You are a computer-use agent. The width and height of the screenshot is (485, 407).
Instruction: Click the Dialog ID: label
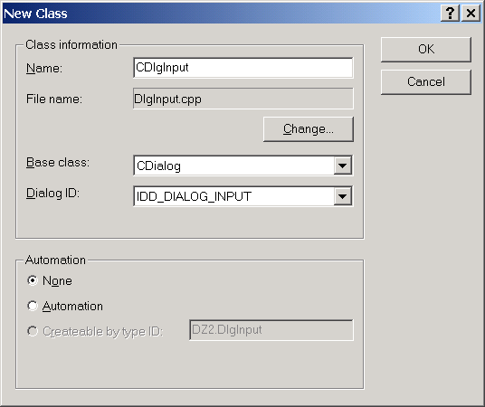point(52,193)
